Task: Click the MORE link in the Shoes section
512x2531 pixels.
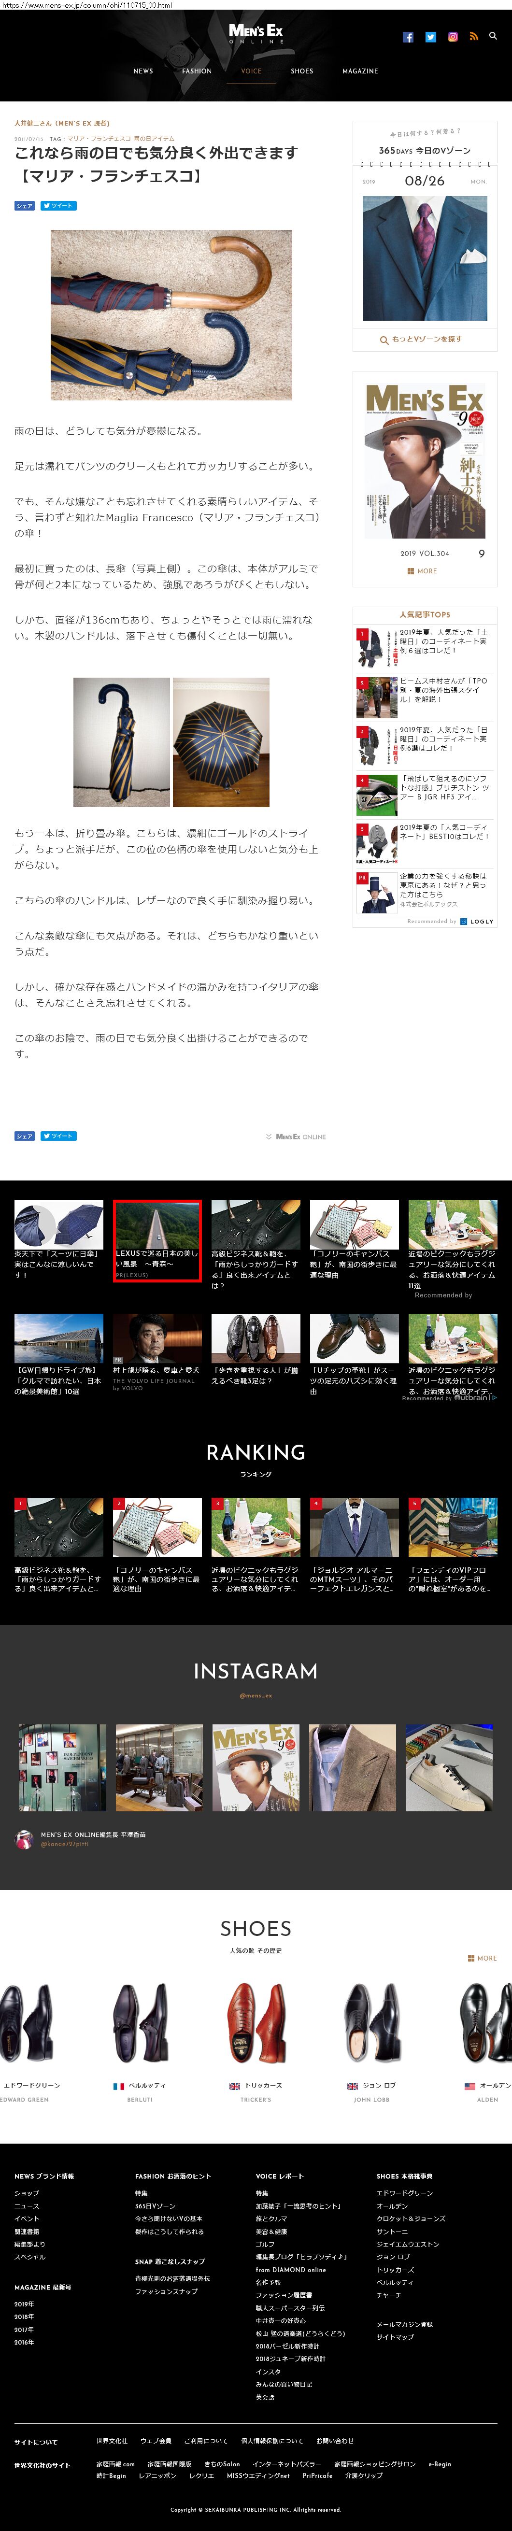Action: tap(482, 1958)
